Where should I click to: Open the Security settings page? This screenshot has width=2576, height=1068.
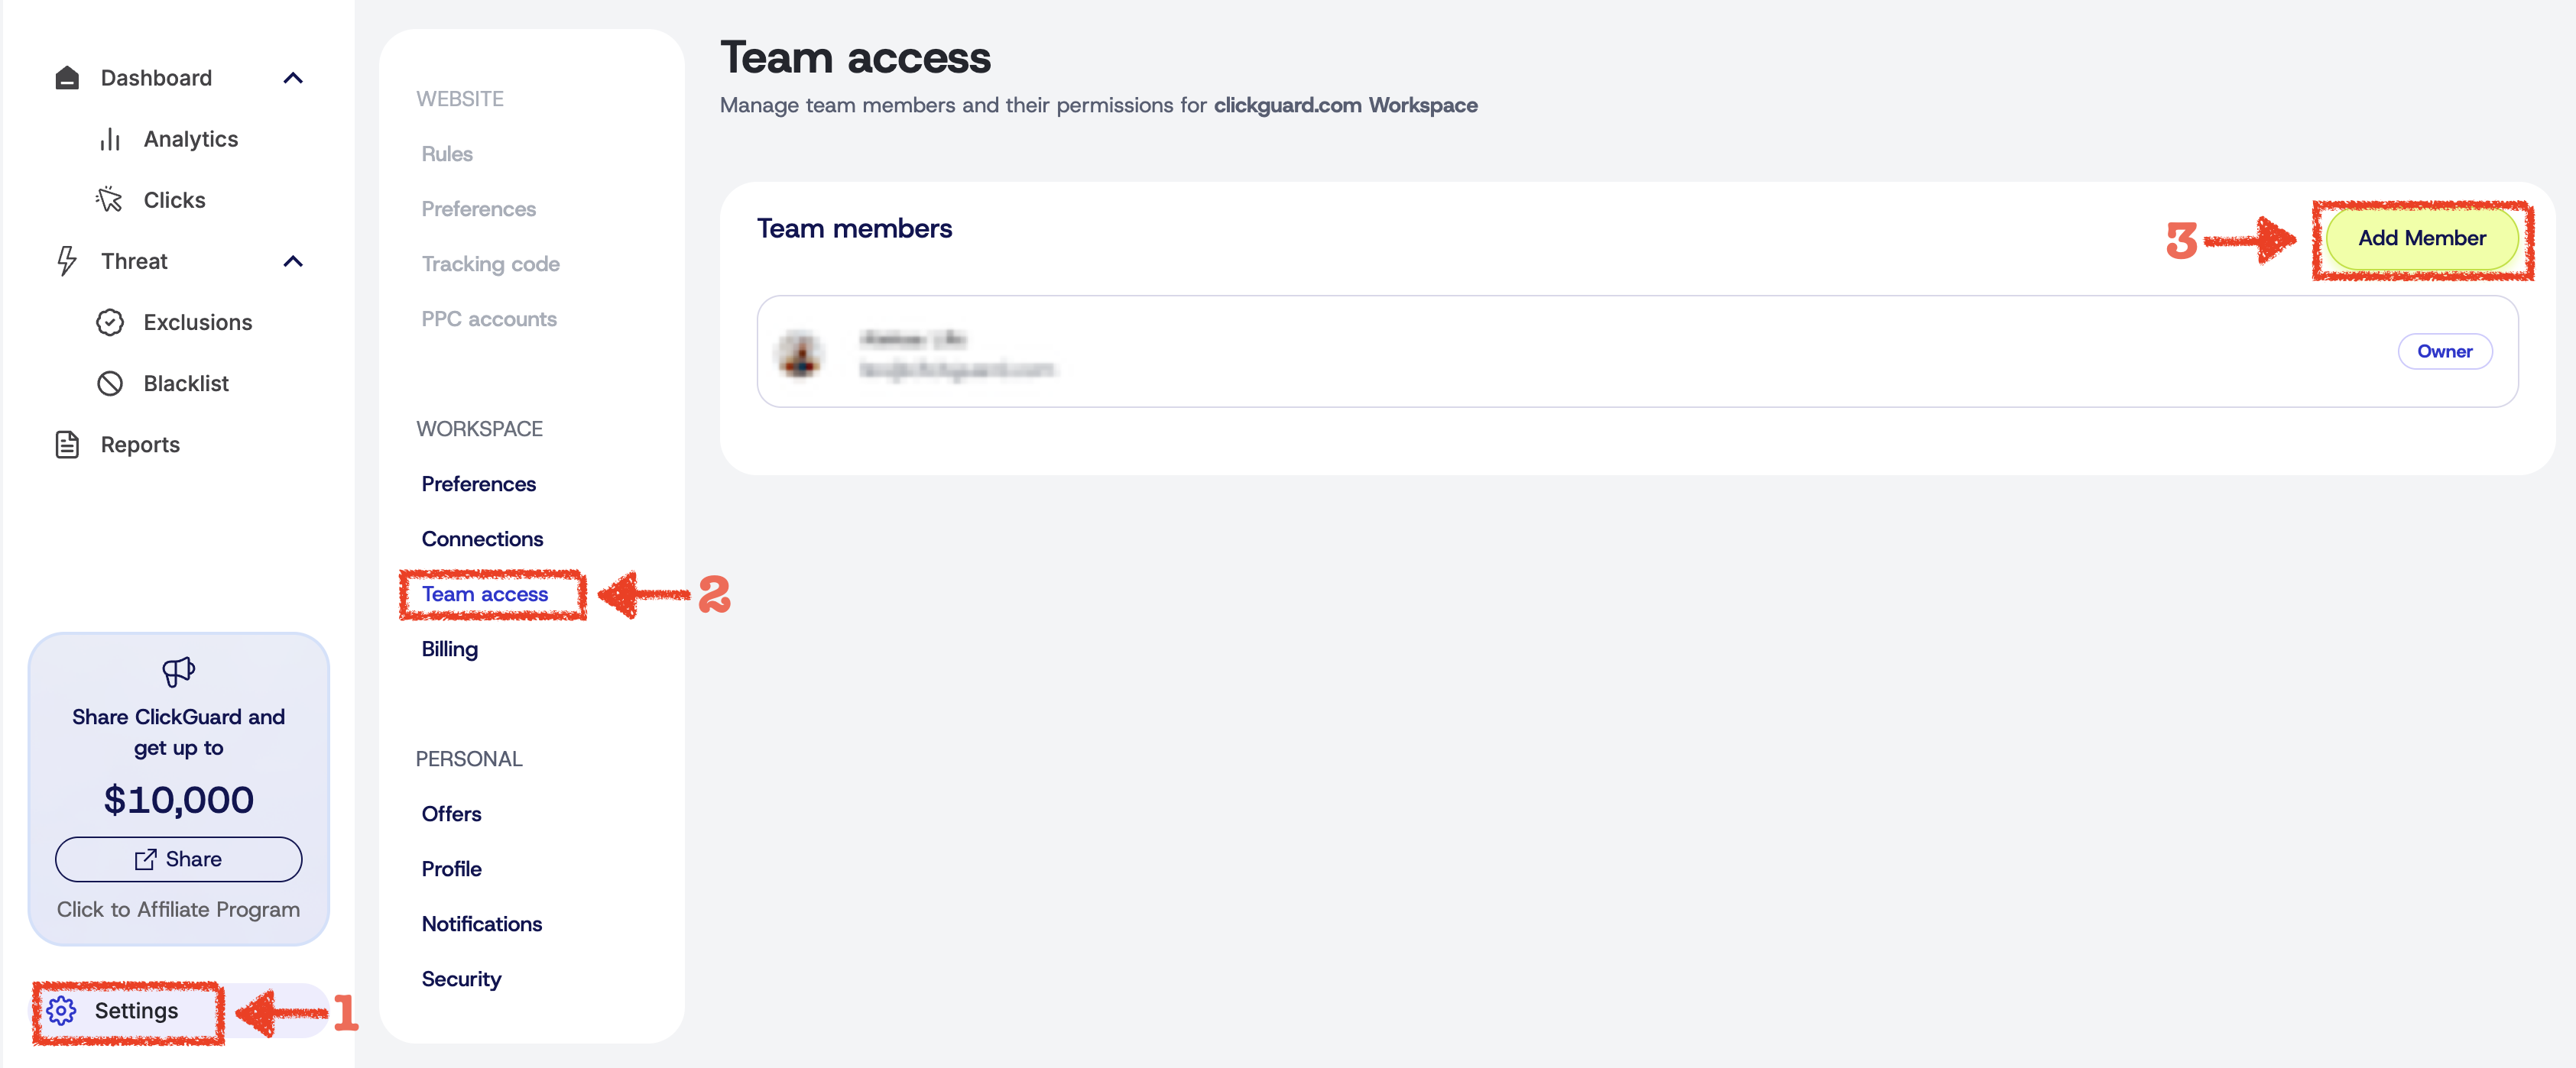coord(461,979)
